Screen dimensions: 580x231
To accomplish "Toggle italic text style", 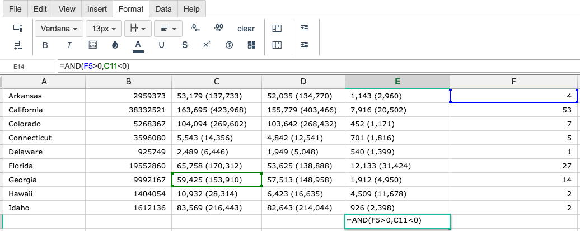I will click(x=69, y=45).
